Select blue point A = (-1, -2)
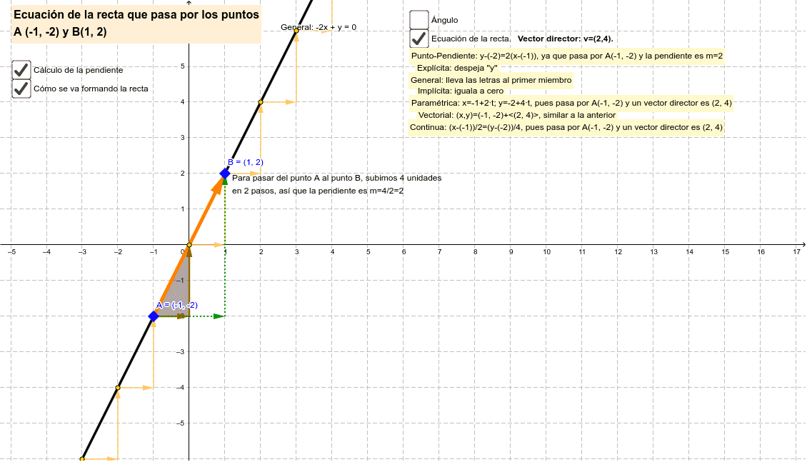The image size is (807, 462). [154, 316]
